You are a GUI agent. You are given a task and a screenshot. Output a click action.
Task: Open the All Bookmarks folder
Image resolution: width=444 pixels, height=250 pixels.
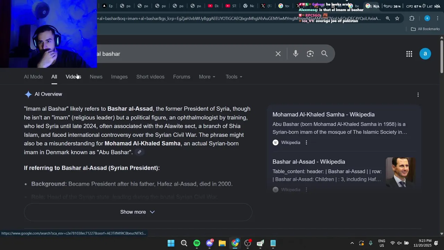tap(425, 29)
